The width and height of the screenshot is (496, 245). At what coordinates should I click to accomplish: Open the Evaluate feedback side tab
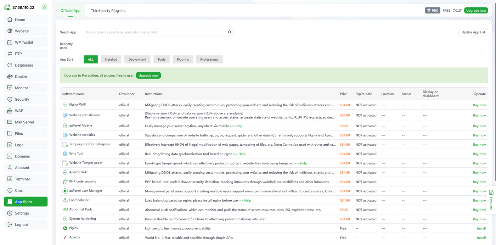491,200
